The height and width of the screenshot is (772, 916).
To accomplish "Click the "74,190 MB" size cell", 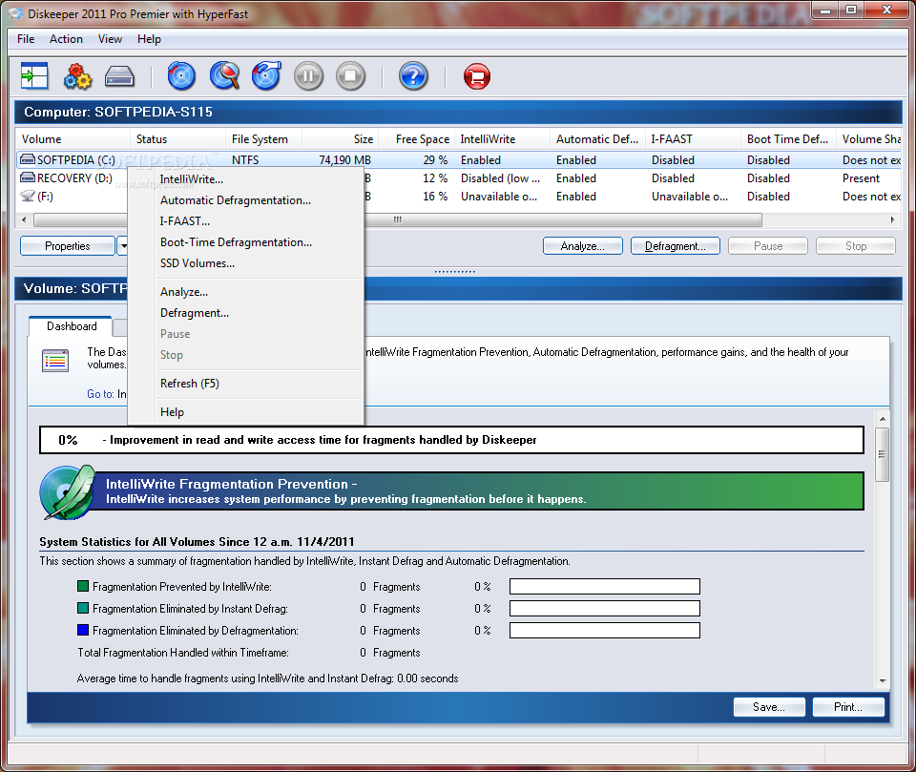I will pyautogui.click(x=344, y=160).
